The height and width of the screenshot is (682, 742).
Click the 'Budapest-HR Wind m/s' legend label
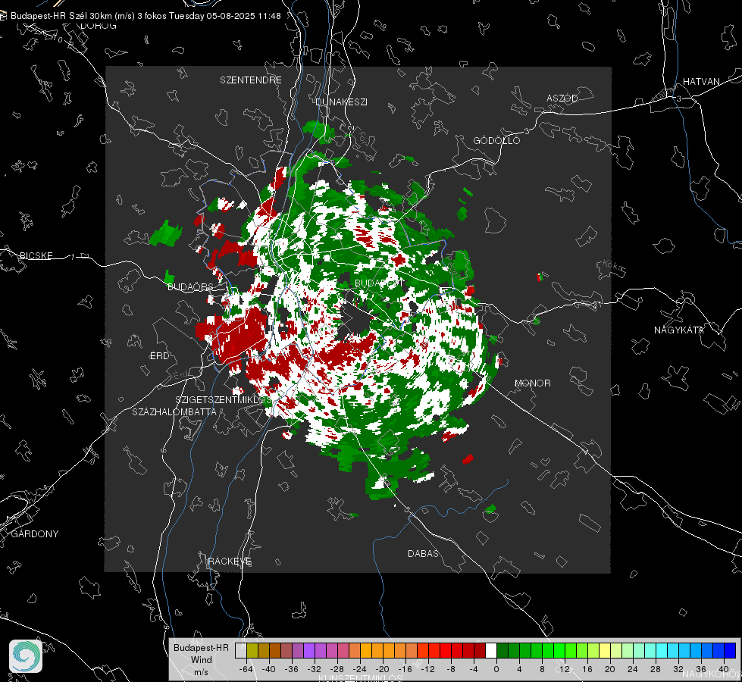coord(201,660)
